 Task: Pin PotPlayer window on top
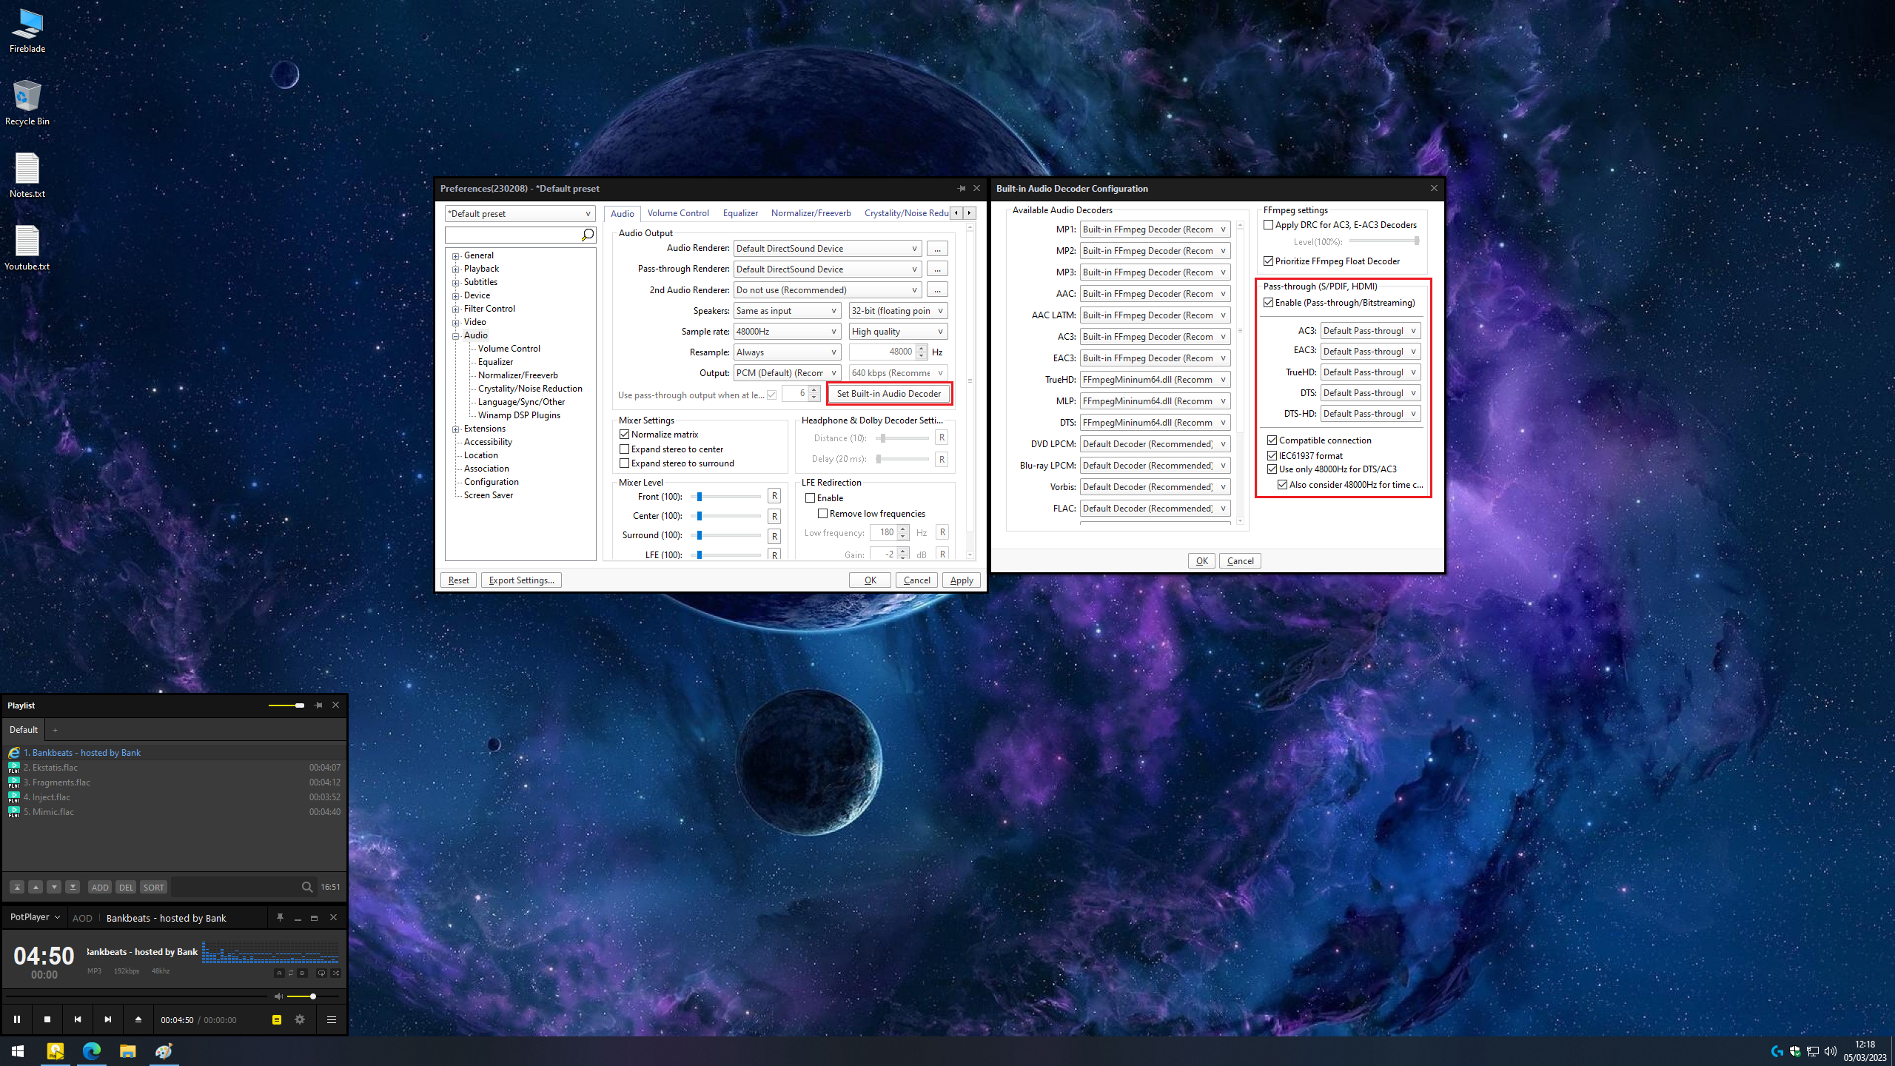[280, 917]
